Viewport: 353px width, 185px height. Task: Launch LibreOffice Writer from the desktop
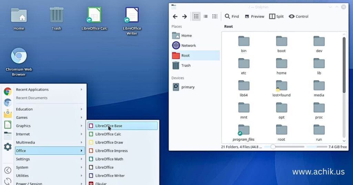132,21
